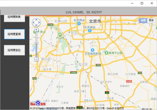157x110 pixels.
Task: Click the 经纬度转换 button
Action: (15, 18)
